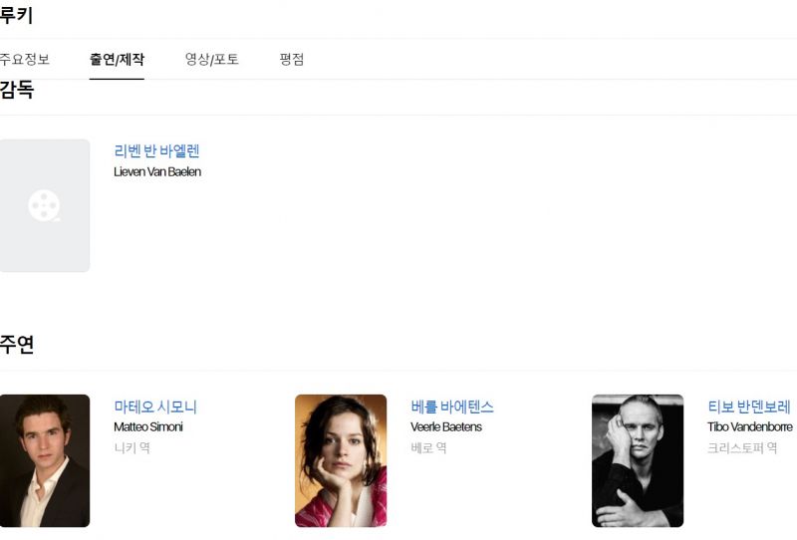Click the role text 크리스토퍼 역
Viewport: 797px width, 540px height.
coord(742,448)
